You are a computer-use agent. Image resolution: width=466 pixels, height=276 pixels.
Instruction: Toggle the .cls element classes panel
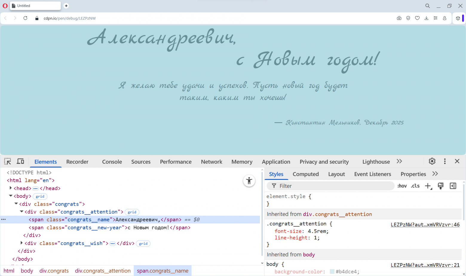[415, 186]
